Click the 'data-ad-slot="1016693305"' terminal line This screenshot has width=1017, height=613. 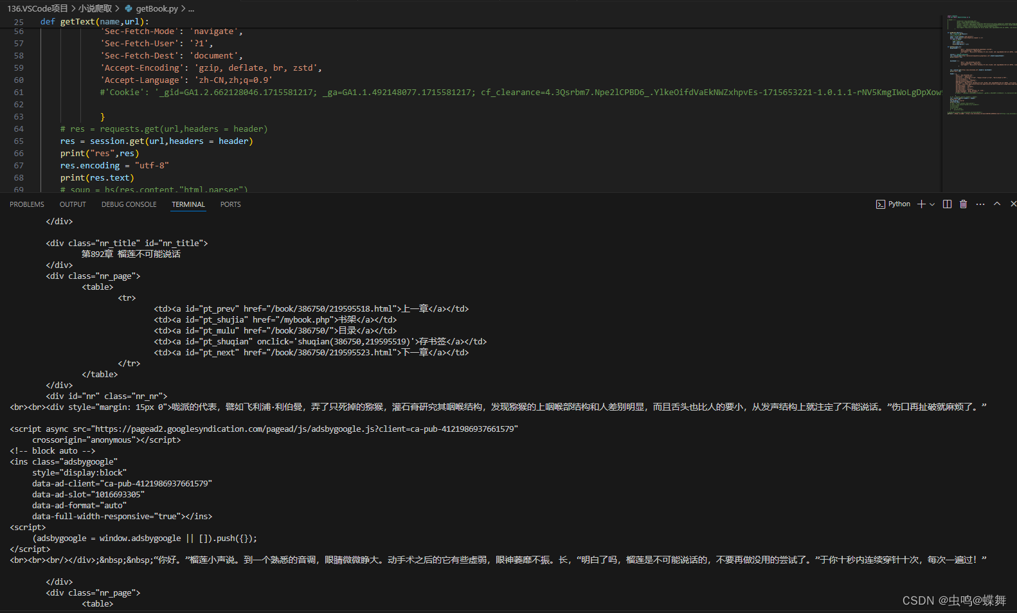point(88,495)
